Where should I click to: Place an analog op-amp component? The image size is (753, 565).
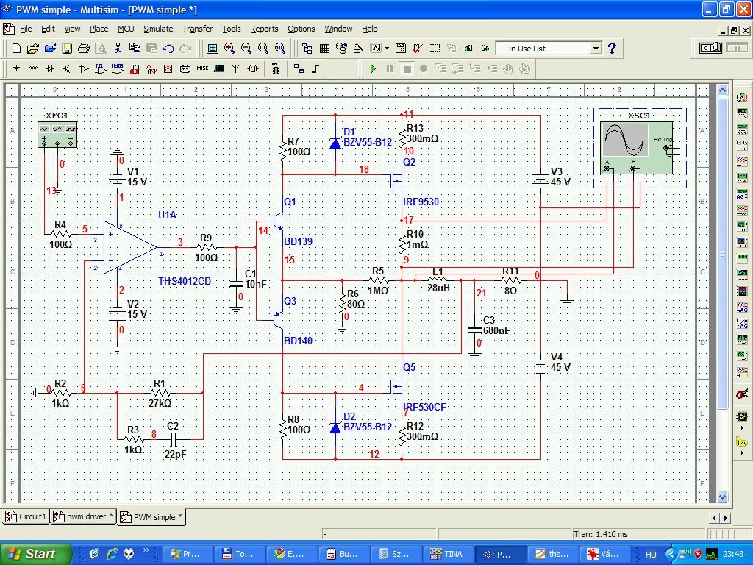[84, 69]
